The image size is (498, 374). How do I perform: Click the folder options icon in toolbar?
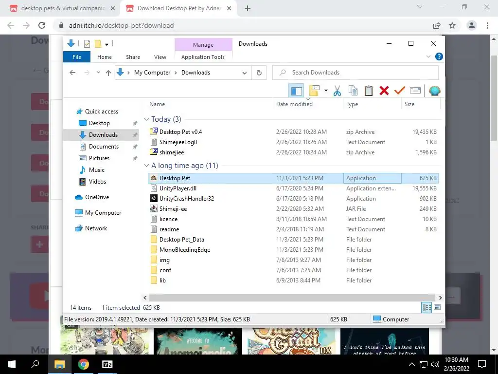(x=314, y=91)
